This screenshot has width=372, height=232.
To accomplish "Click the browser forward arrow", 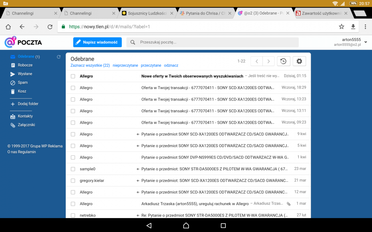I will (x=36, y=27).
